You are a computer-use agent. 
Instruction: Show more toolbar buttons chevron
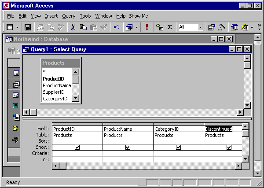(x=260, y=27)
